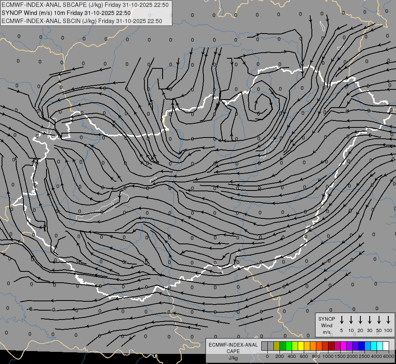Select the cyan CAPE legend swatch
This screenshot has width=396, height=364.
(x=373, y=346)
